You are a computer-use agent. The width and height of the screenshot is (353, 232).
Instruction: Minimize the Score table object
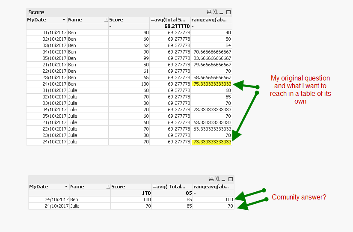[221, 13]
